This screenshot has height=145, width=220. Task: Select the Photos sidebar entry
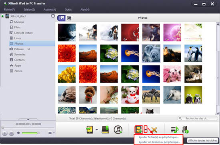coord(32,43)
